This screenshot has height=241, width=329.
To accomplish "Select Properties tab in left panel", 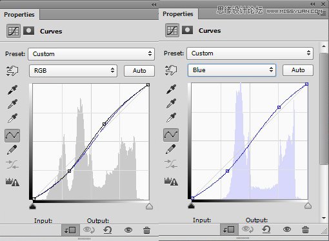I will click(x=19, y=15).
